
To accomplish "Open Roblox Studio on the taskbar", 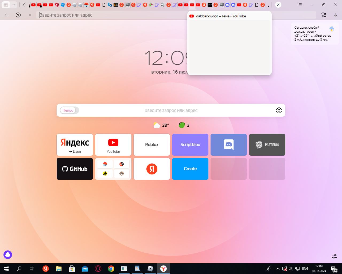I will pos(150,269).
